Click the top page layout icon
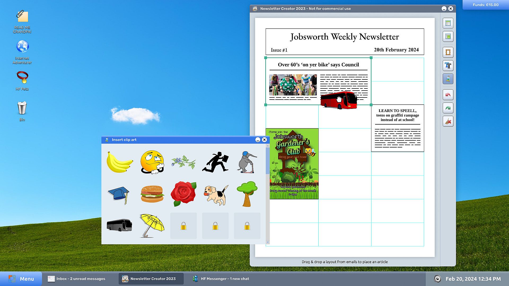509x286 pixels. [448, 23]
